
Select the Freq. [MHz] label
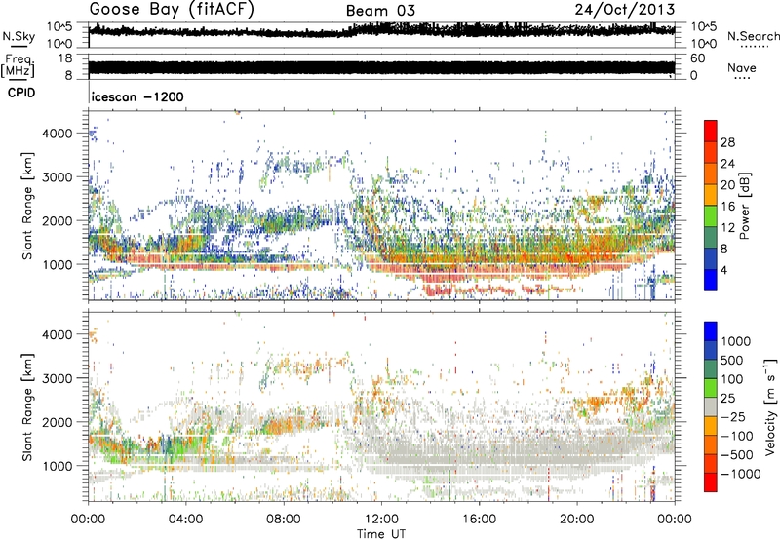pos(18,66)
